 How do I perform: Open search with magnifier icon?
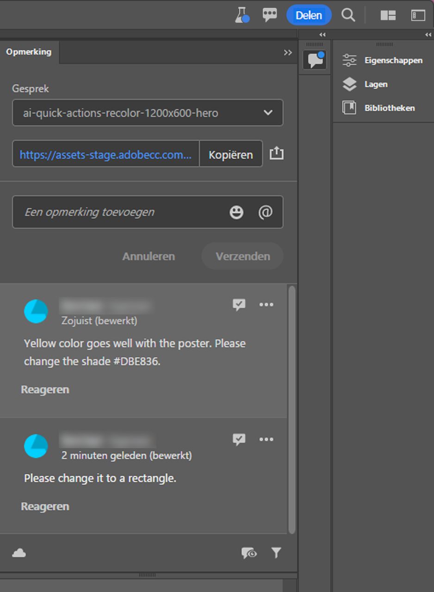click(x=348, y=15)
